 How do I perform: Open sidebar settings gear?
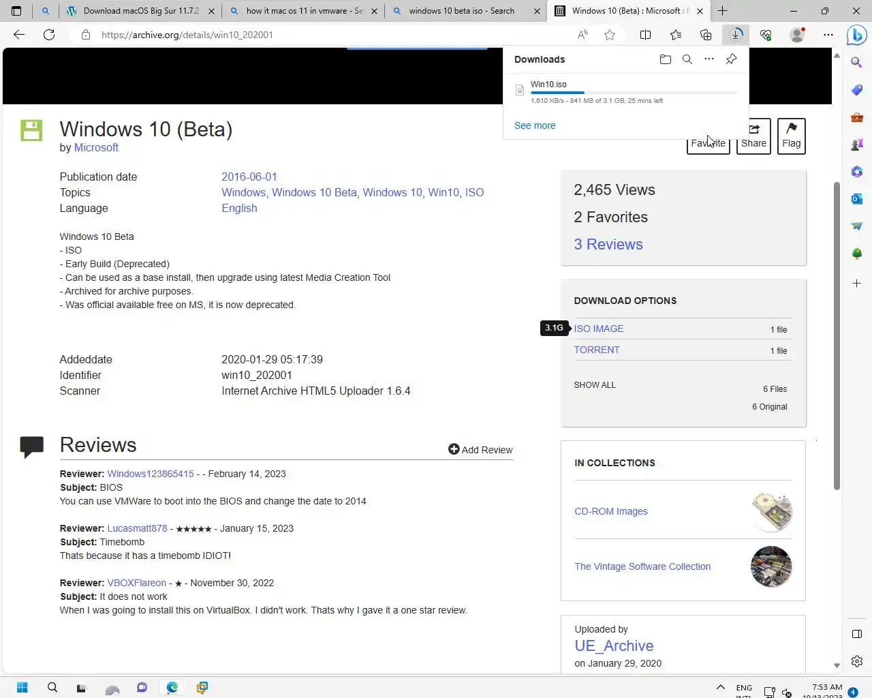click(x=857, y=661)
